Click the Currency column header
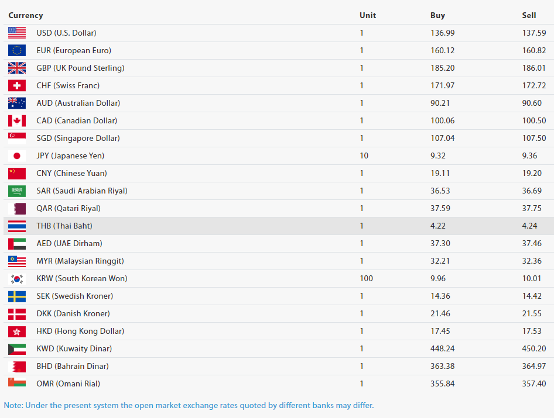 click(x=26, y=16)
